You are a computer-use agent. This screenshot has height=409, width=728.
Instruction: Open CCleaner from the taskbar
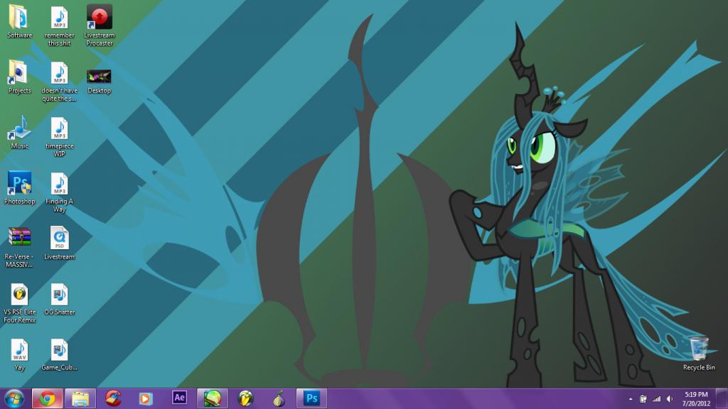point(114,398)
